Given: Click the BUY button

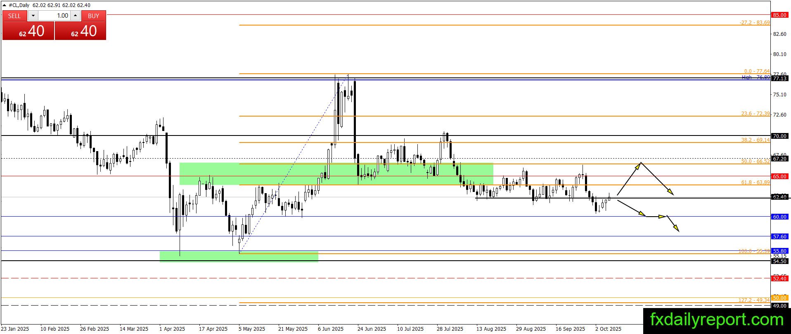Looking at the screenshot, I should coord(94,16).
